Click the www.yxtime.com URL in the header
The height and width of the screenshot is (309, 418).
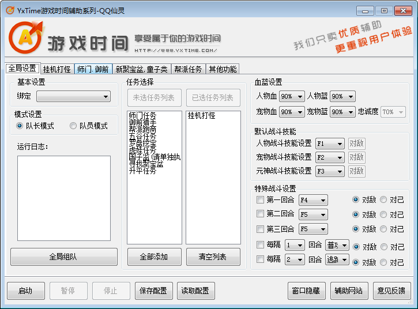pyautogui.click(x=176, y=50)
